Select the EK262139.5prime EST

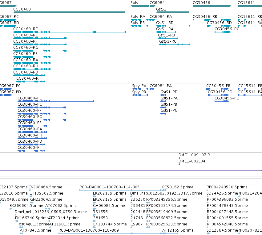pos(110,193)
